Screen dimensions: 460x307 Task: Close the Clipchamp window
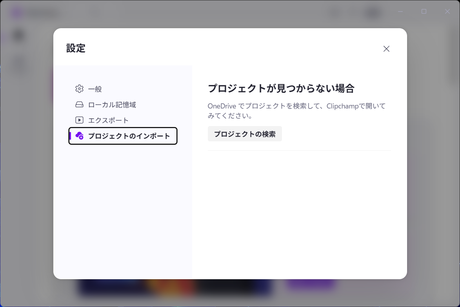coord(447,11)
